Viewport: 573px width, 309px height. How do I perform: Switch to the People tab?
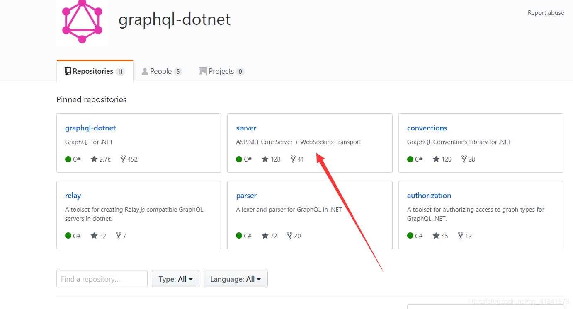pyautogui.click(x=162, y=71)
